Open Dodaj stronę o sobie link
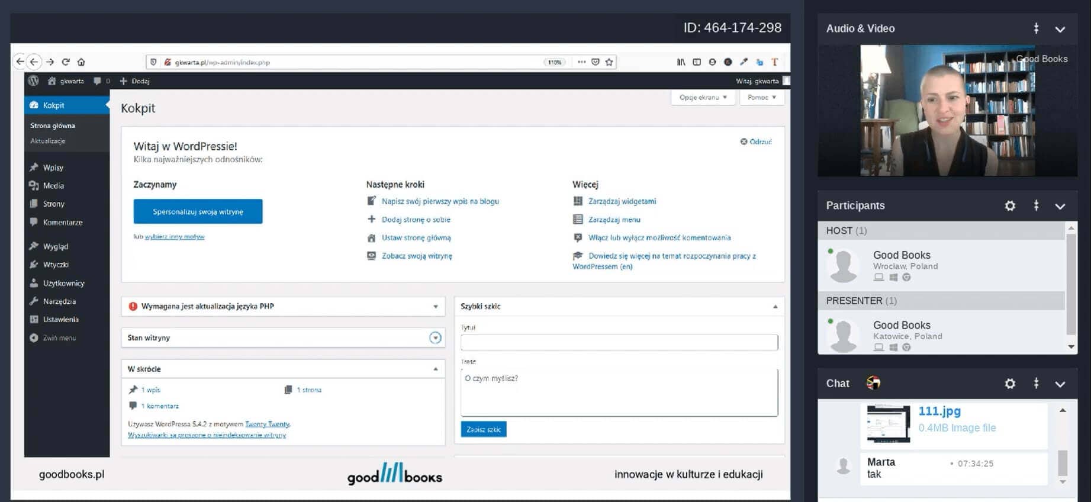The image size is (1091, 502). 416,220
